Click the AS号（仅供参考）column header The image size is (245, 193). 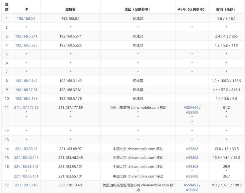pyautogui.click(x=192, y=9)
